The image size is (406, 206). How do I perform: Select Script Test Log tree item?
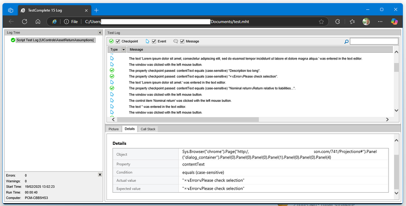click(55, 40)
